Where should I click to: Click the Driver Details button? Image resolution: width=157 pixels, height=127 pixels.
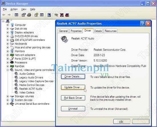73,76
